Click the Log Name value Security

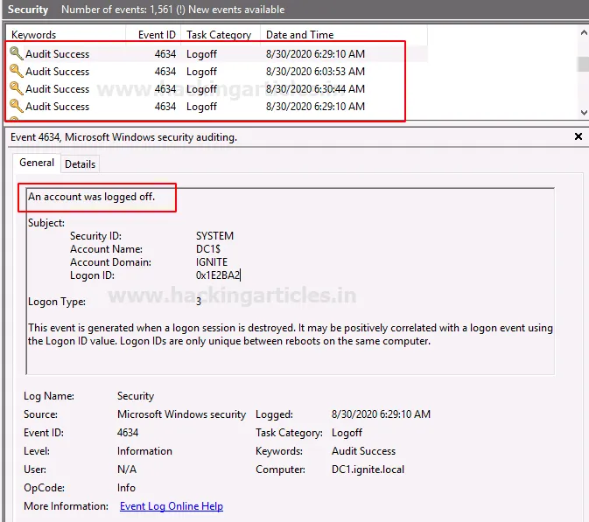(x=136, y=396)
